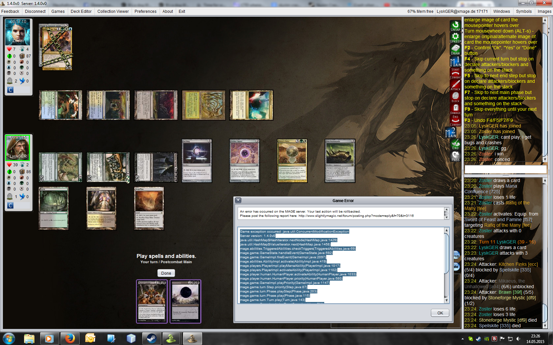
Task: Click the About menu item
Action: (x=168, y=11)
